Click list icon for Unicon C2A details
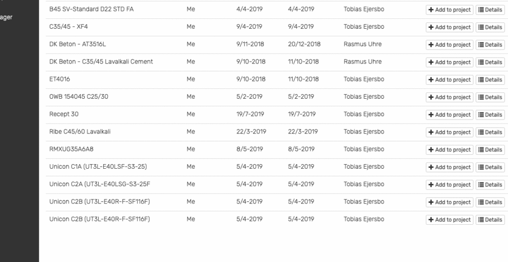Viewport: 508px width, 262px height. pos(481,185)
